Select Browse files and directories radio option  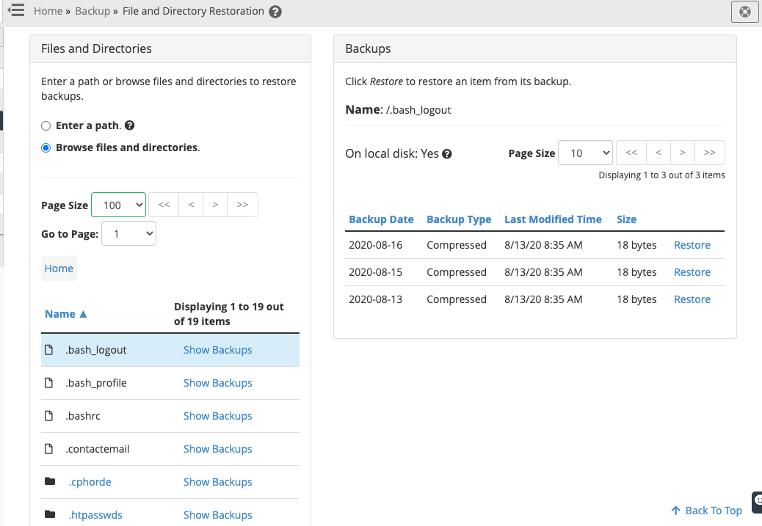click(x=46, y=147)
